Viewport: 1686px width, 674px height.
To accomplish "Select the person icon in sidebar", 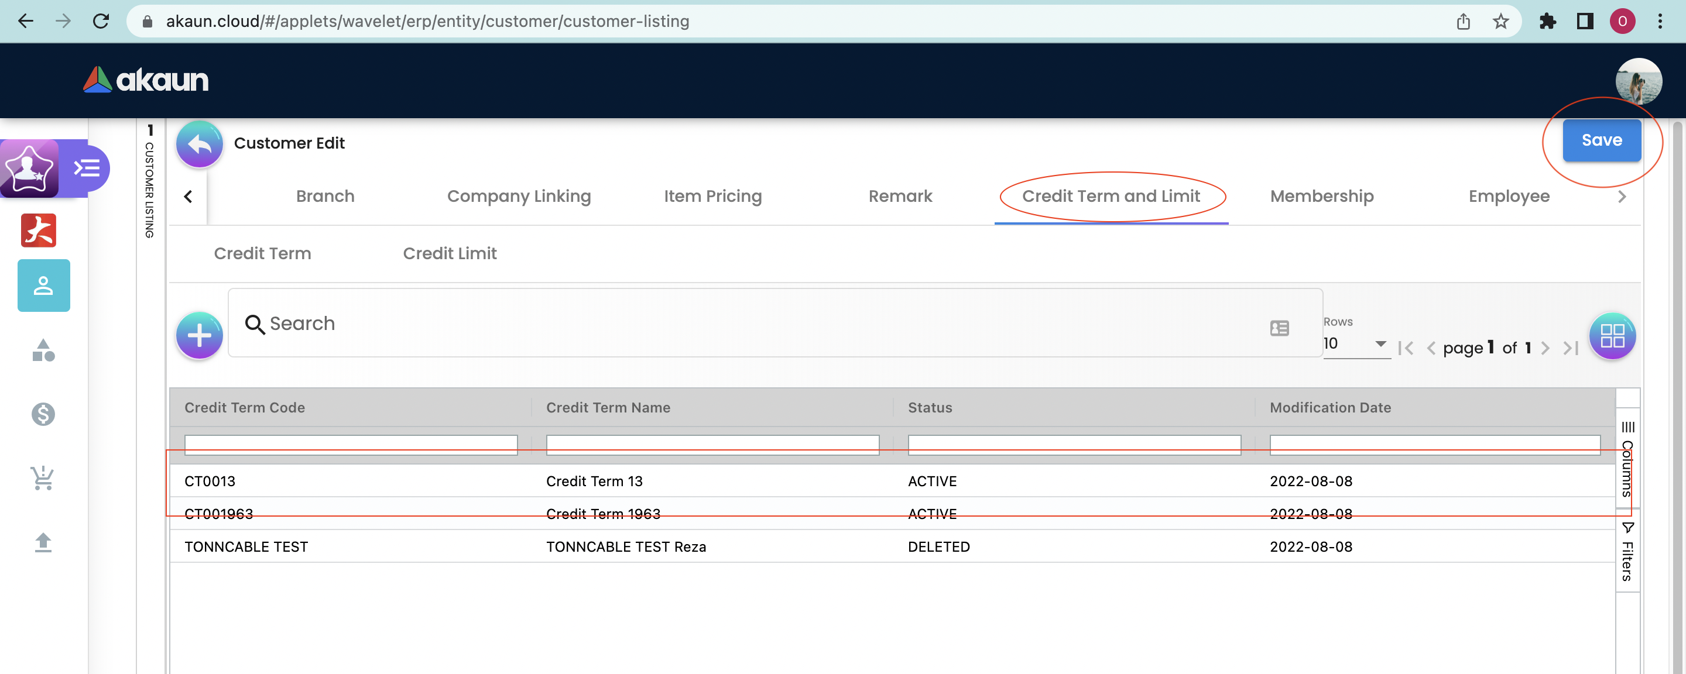I will tap(43, 286).
